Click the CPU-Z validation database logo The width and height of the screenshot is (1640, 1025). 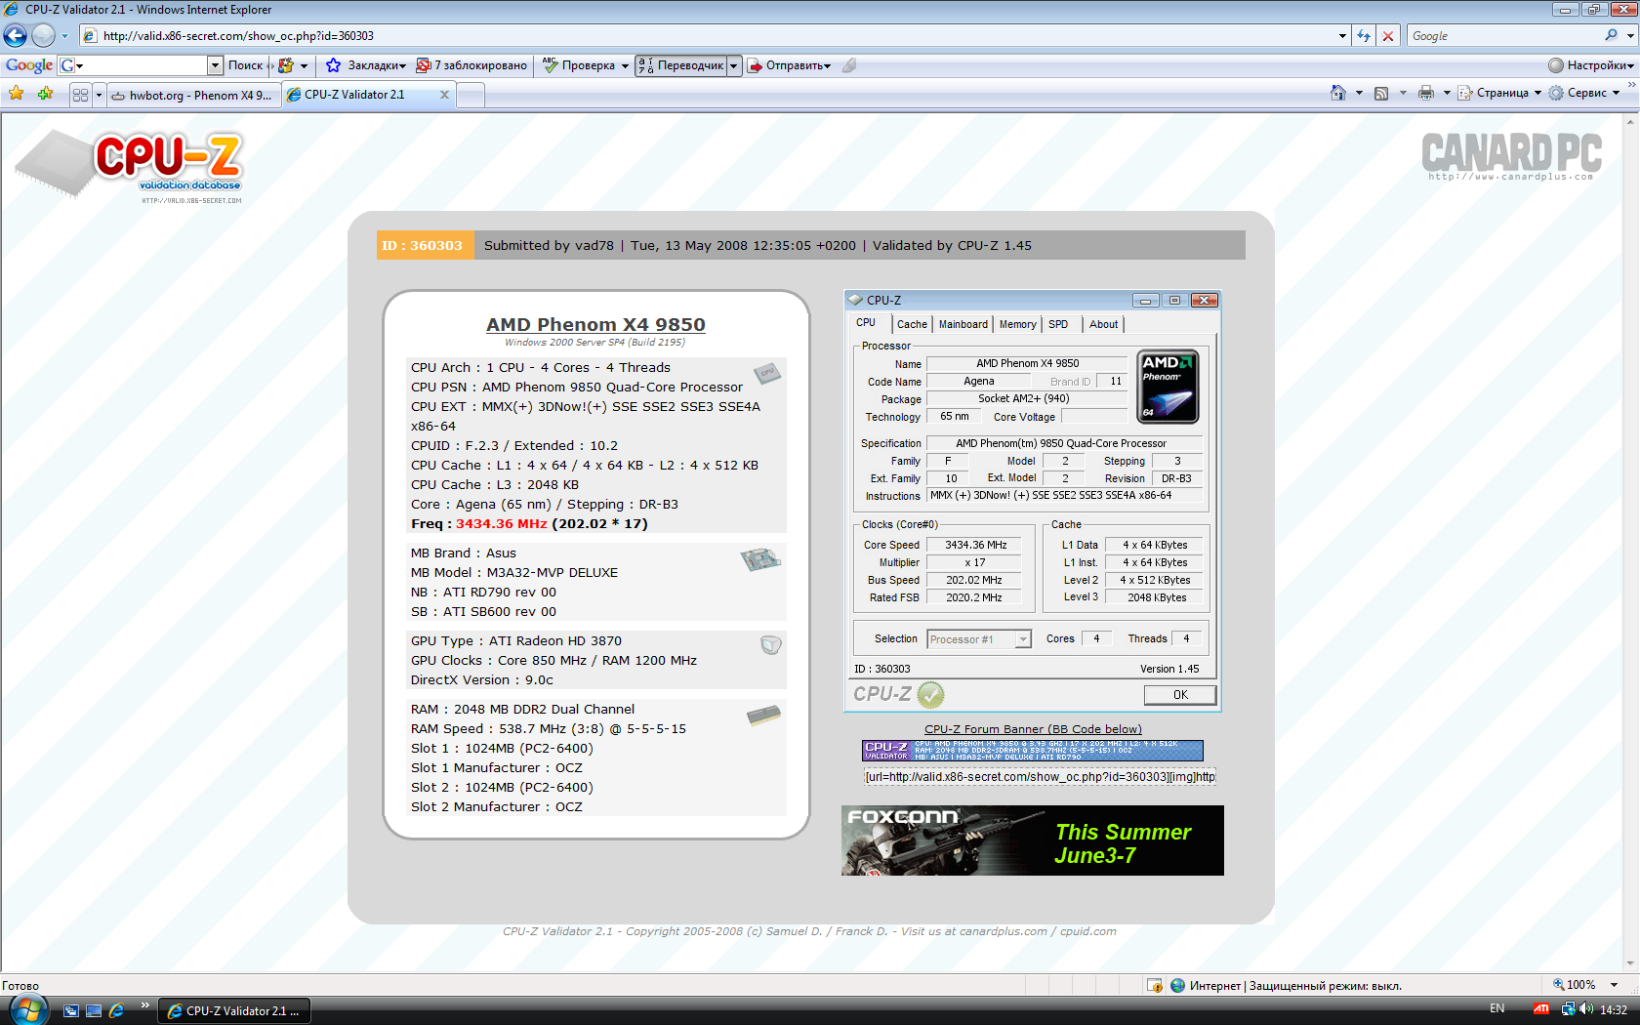coord(130,166)
